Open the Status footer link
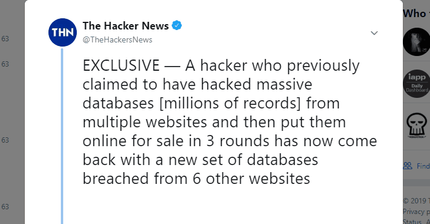 click(412, 221)
